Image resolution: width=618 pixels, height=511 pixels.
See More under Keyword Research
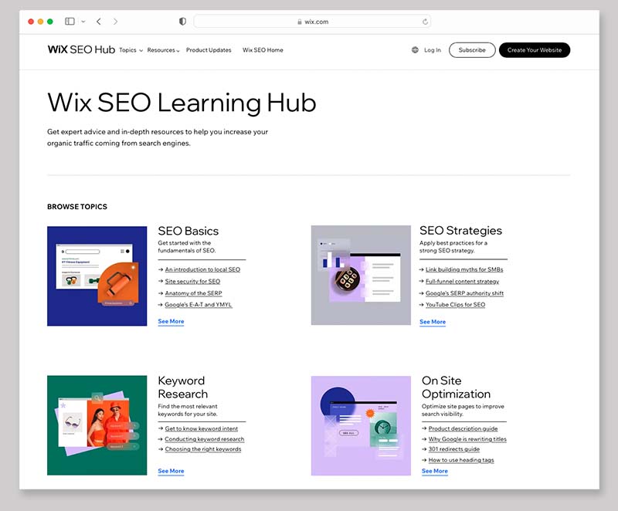pyautogui.click(x=171, y=471)
